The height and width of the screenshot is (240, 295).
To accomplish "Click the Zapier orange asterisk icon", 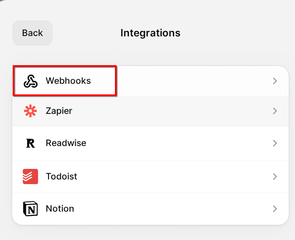I will (x=30, y=111).
